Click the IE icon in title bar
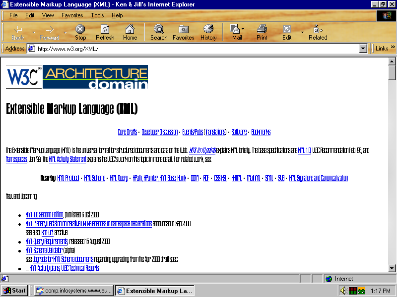Image resolution: width=397 pixels, height=297 pixels. [5, 4]
